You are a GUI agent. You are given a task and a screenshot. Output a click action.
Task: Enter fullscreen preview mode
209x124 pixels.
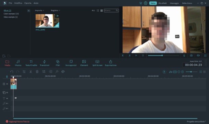pos(205,55)
